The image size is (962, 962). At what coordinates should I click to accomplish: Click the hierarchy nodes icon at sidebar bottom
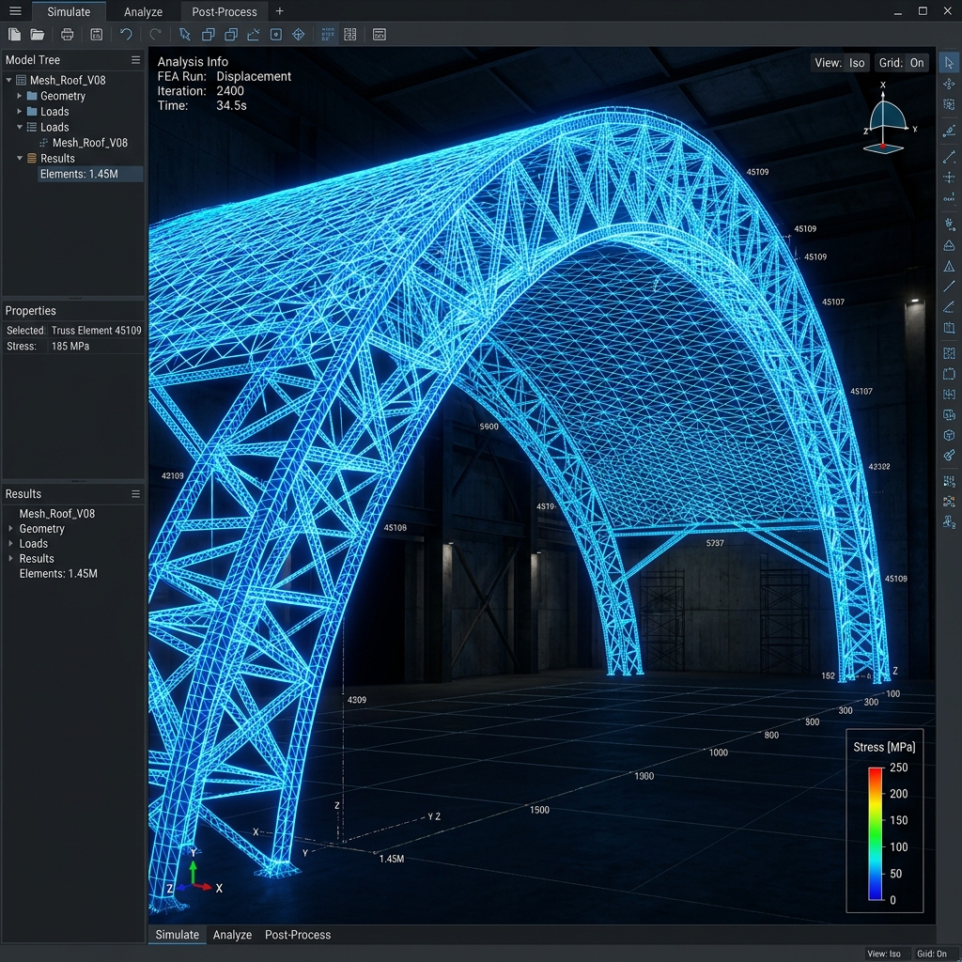point(949,522)
